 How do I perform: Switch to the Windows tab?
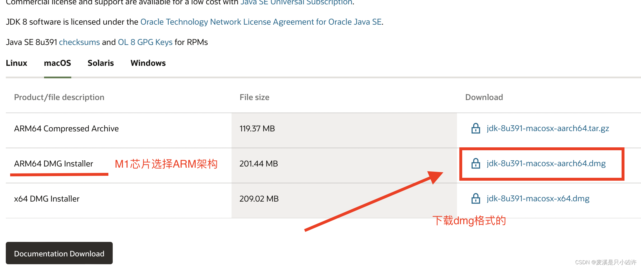(148, 63)
